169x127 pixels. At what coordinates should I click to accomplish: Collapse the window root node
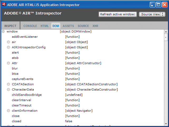click(3, 31)
